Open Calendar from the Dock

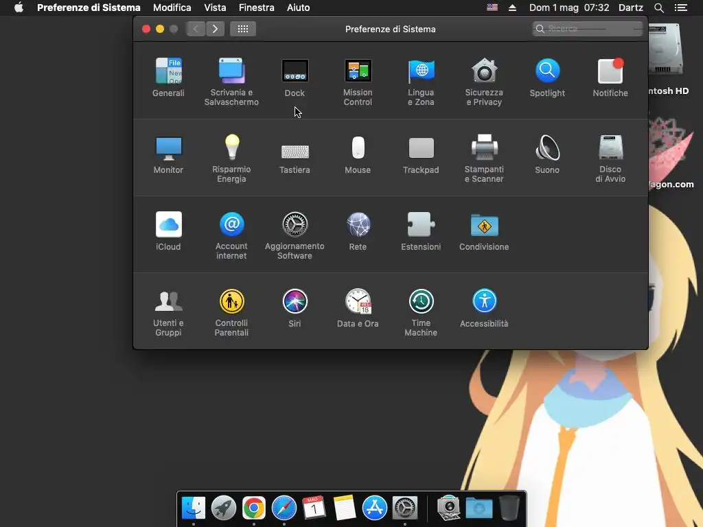click(314, 508)
